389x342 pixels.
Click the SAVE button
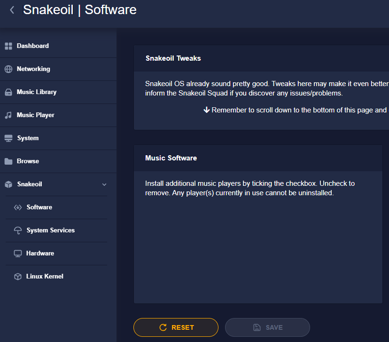[267, 327]
